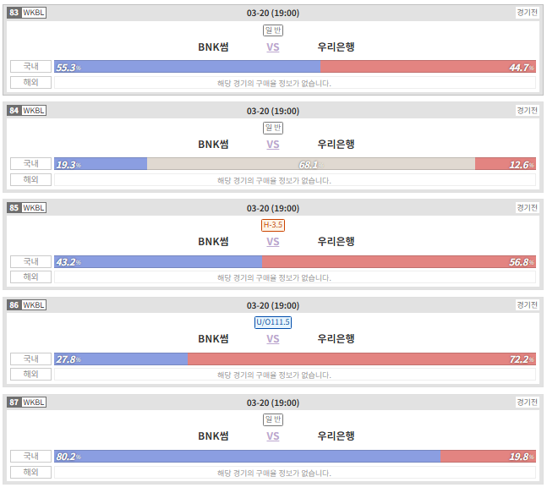Click 우리은행 team name in match 86

(336, 339)
